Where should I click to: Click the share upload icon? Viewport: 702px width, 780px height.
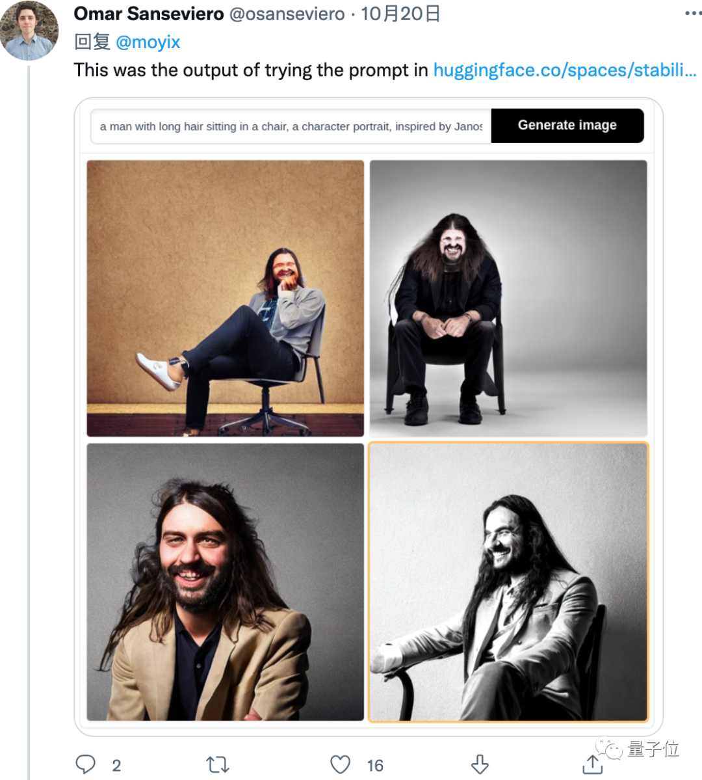(592, 764)
